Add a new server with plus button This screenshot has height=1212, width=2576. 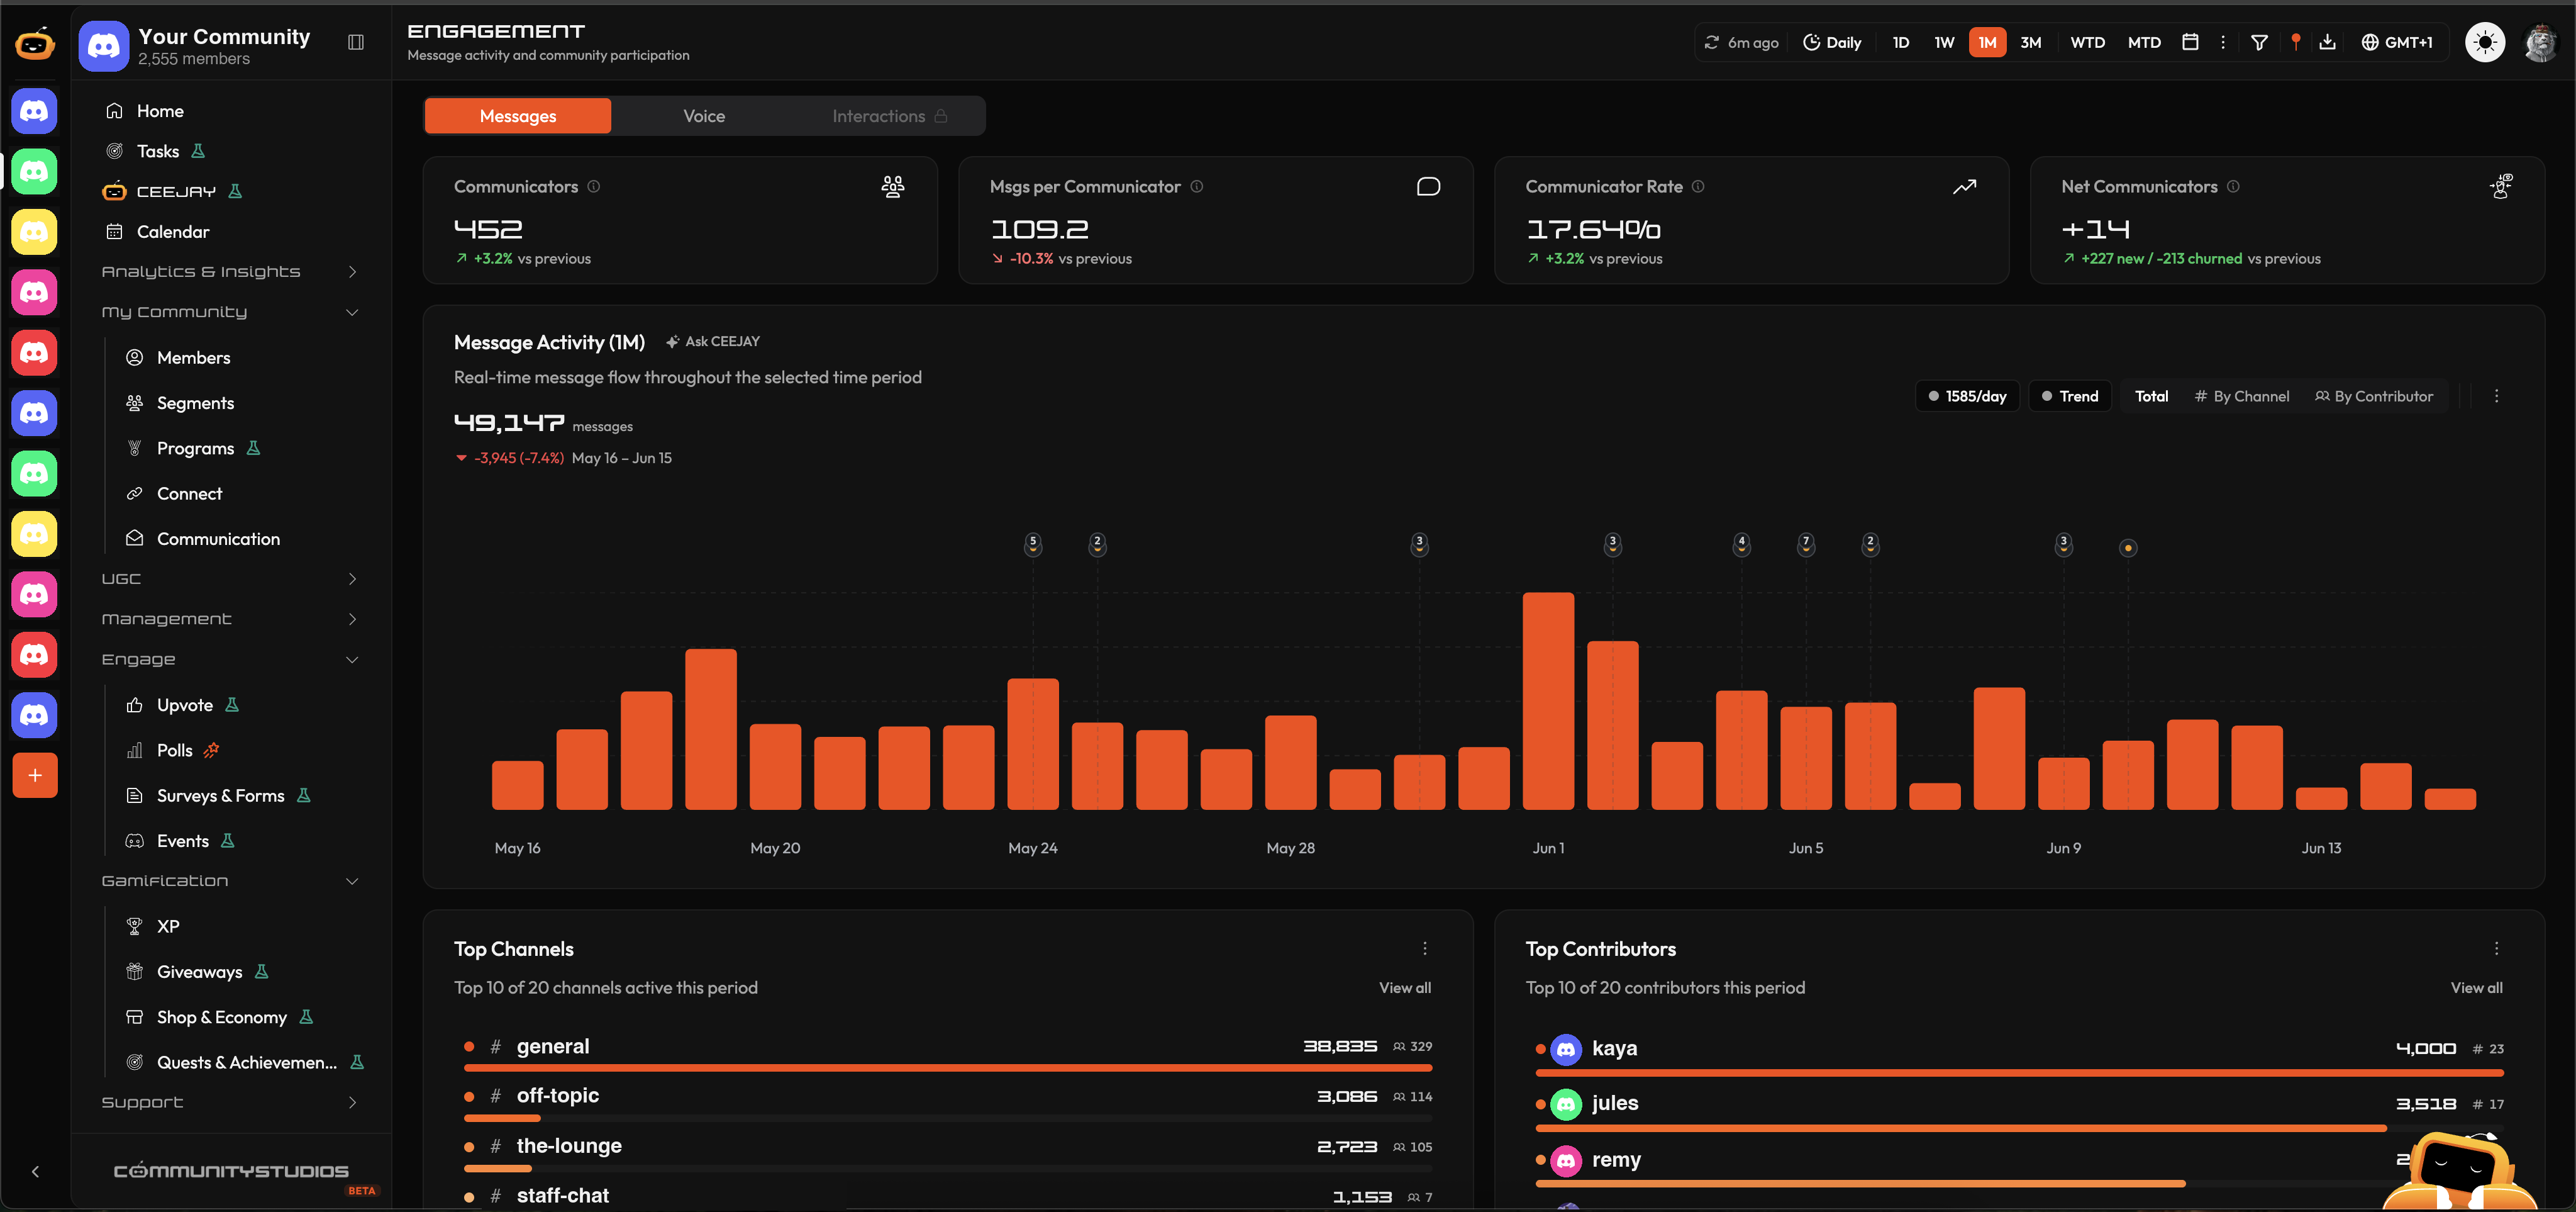pyautogui.click(x=35, y=776)
